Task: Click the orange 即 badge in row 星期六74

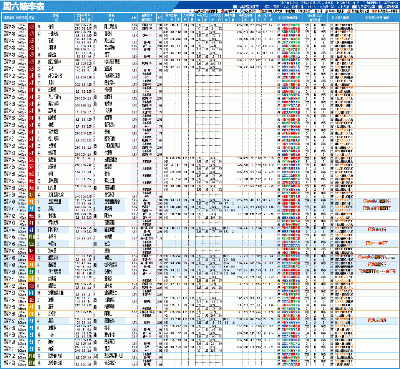Action: [x=370, y=229]
